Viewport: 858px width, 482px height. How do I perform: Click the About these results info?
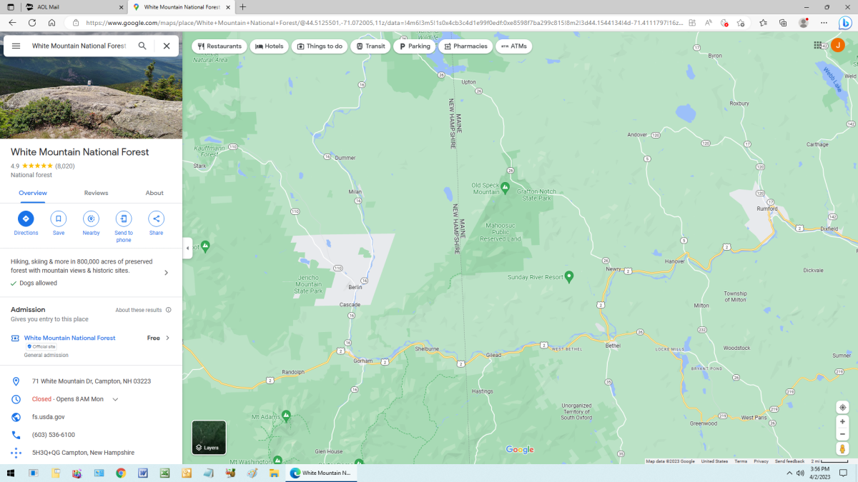coord(144,310)
